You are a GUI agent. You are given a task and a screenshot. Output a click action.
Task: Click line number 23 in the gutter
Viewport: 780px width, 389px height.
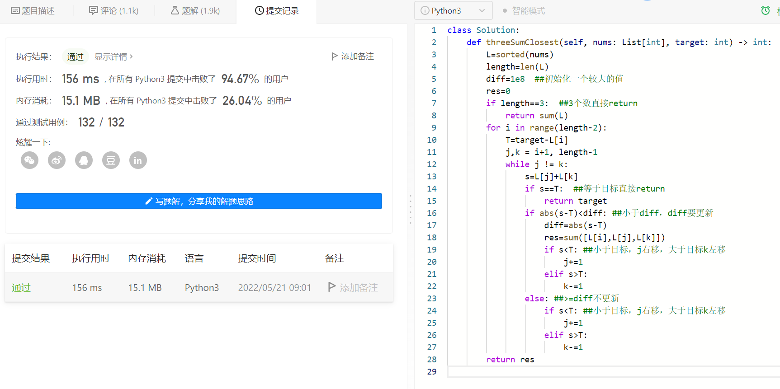tap(432, 299)
